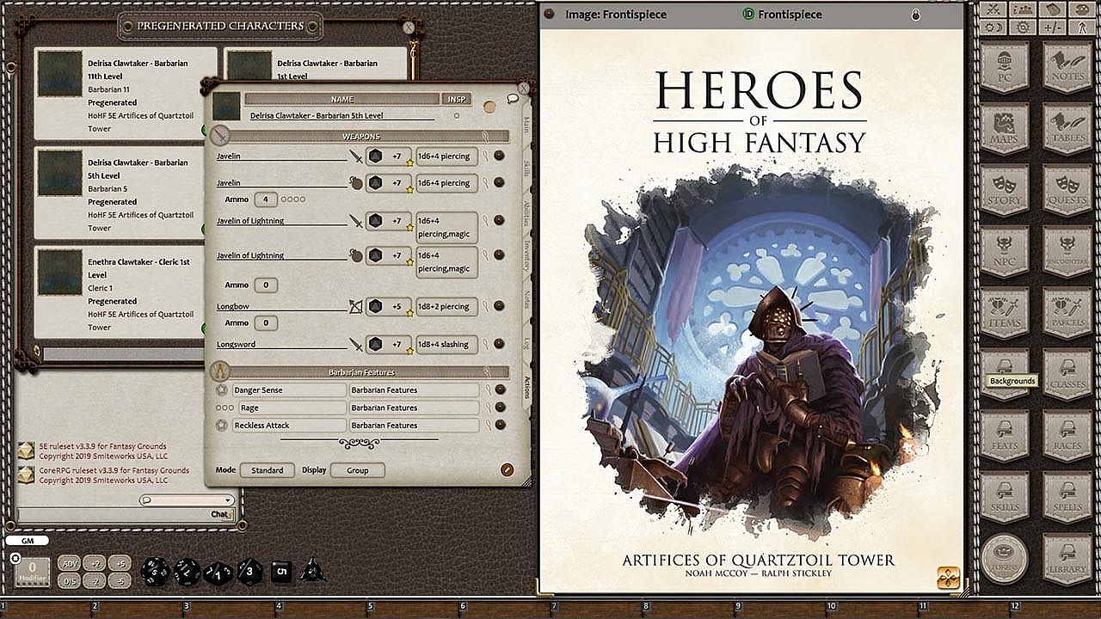
Task: Select the d20 die
Action: click(156, 570)
